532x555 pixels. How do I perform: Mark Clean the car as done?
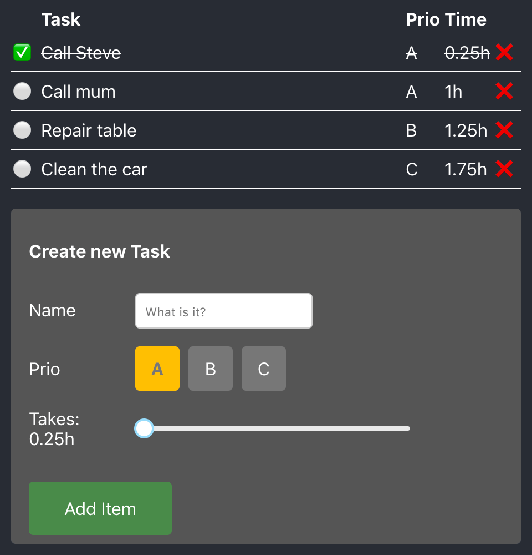(x=22, y=169)
